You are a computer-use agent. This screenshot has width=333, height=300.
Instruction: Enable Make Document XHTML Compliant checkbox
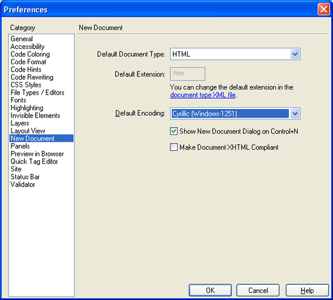(174, 147)
